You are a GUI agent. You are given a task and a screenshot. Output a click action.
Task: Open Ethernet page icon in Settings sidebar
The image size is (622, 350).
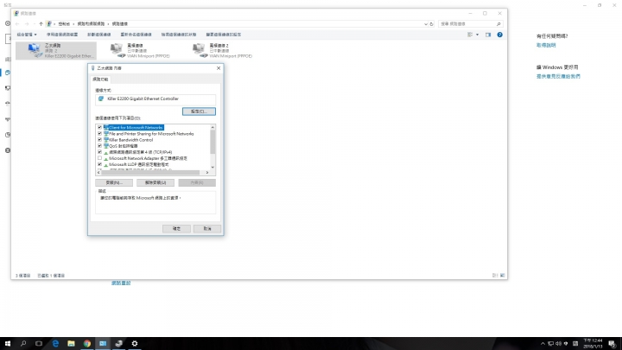click(x=8, y=88)
